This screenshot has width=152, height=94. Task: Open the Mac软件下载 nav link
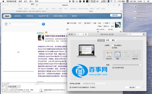(x=43, y=16)
